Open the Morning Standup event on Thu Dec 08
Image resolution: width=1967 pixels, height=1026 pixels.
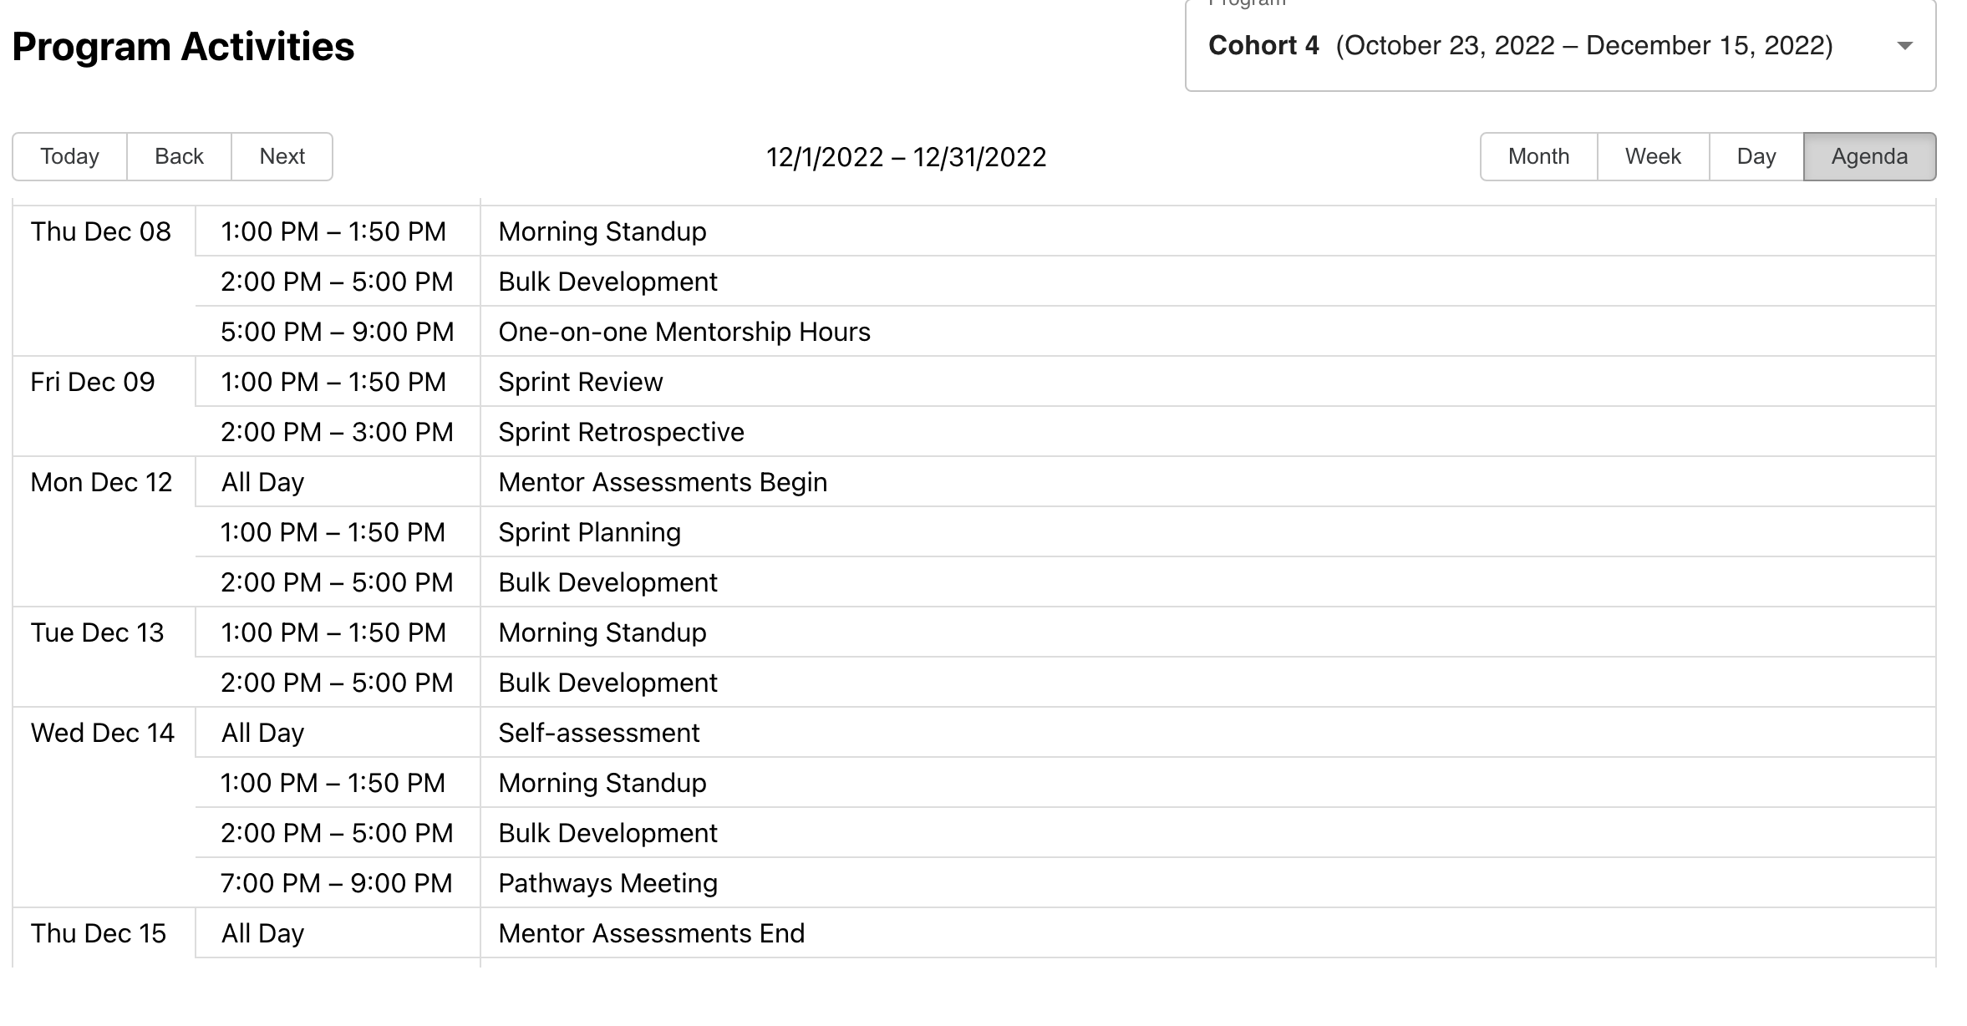click(x=602, y=231)
